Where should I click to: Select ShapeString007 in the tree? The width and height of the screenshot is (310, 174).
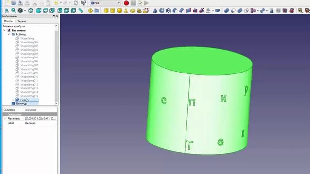coord(29,65)
